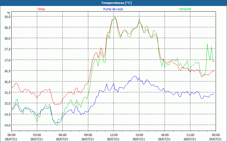
Task: Click the 03:00 time axis label
Action: click(37, 135)
